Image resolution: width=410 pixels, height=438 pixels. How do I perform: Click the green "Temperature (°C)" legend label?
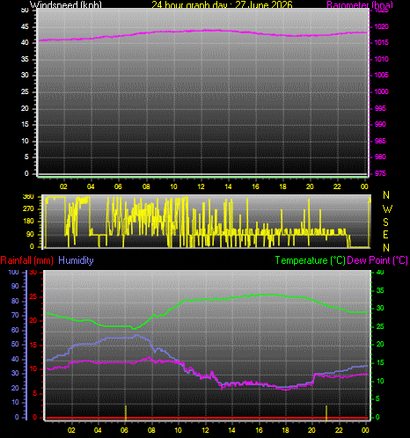click(310, 260)
